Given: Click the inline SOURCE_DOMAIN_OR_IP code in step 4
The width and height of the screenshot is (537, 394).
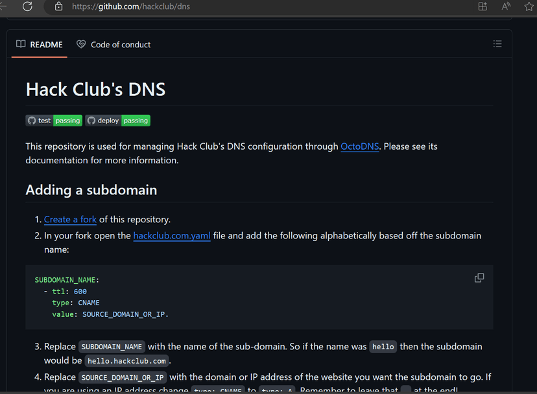Looking at the screenshot, I should point(123,378).
